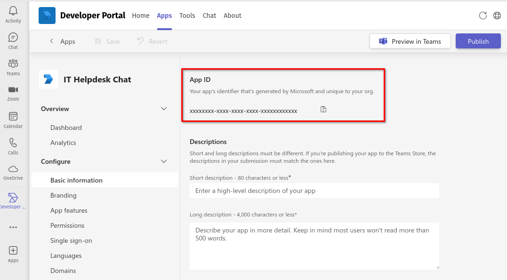This screenshot has height=280, width=507.
Task: Go to the Home tab
Action: point(141,16)
